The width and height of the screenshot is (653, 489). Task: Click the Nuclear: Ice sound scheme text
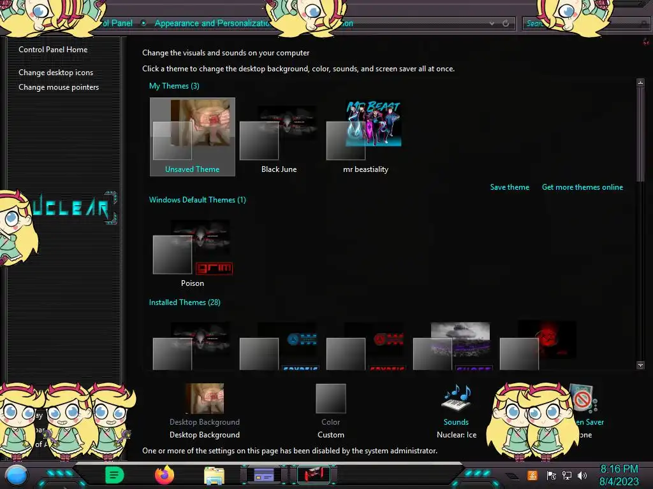pos(457,435)
